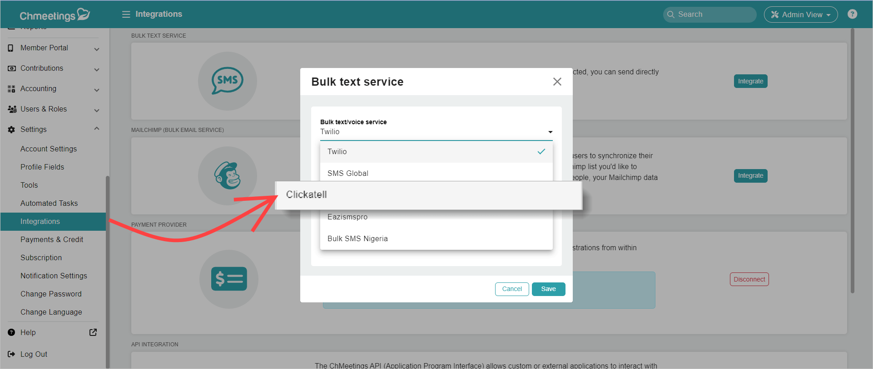Click Integrate for Bulk Text Service
This screenshot has height=369, width=873.
[x=750, y=81]
